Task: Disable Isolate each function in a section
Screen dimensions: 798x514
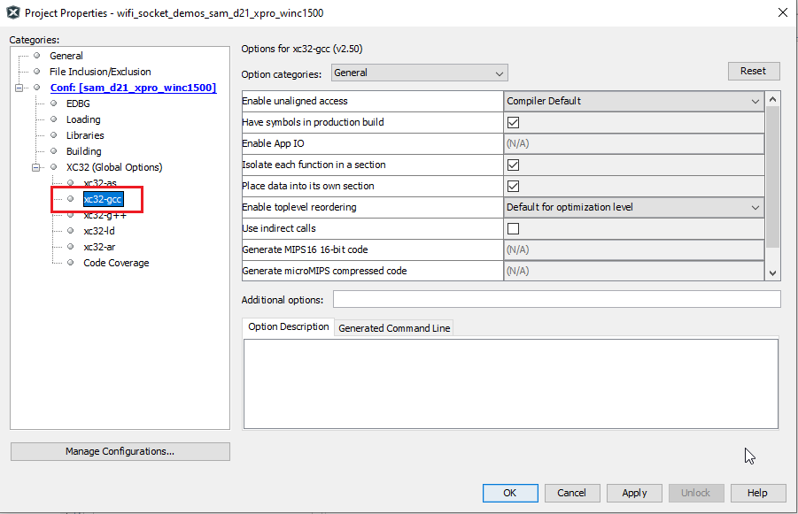Action: pos(512,165)
